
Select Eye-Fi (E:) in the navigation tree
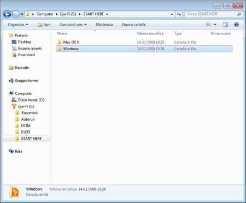(x=26, y=106)
